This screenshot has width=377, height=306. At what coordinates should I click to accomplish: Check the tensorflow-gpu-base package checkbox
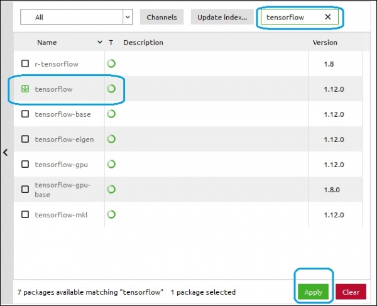[25, 189]
